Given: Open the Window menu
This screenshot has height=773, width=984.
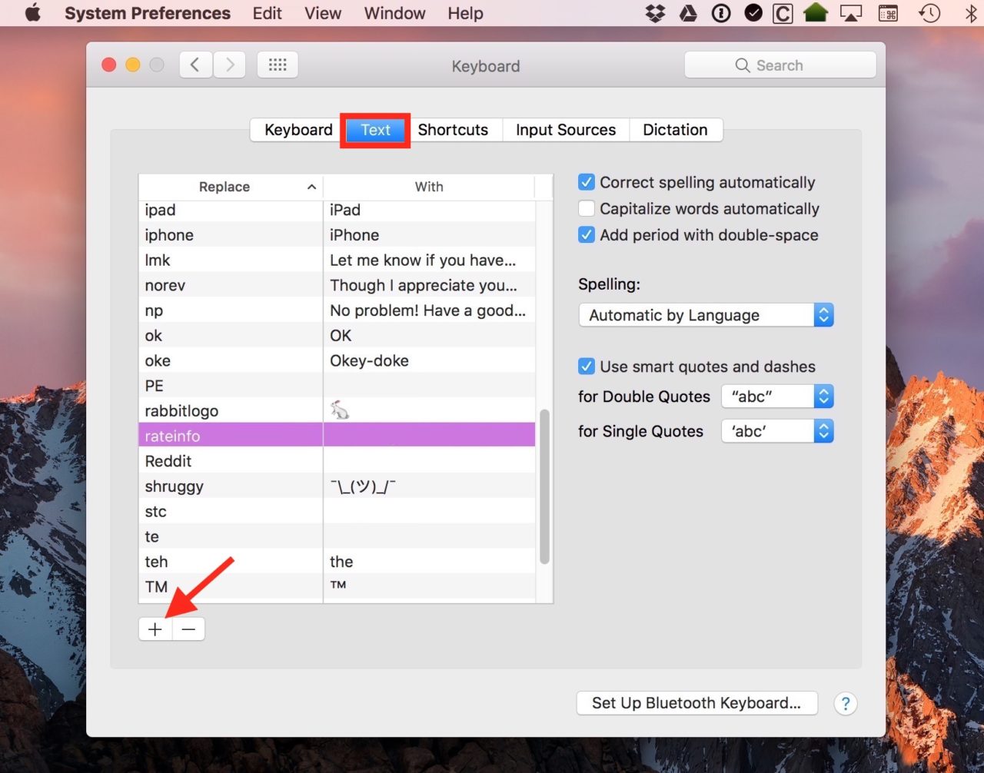Looking at the screenshot, I should (x=395, y=13).
